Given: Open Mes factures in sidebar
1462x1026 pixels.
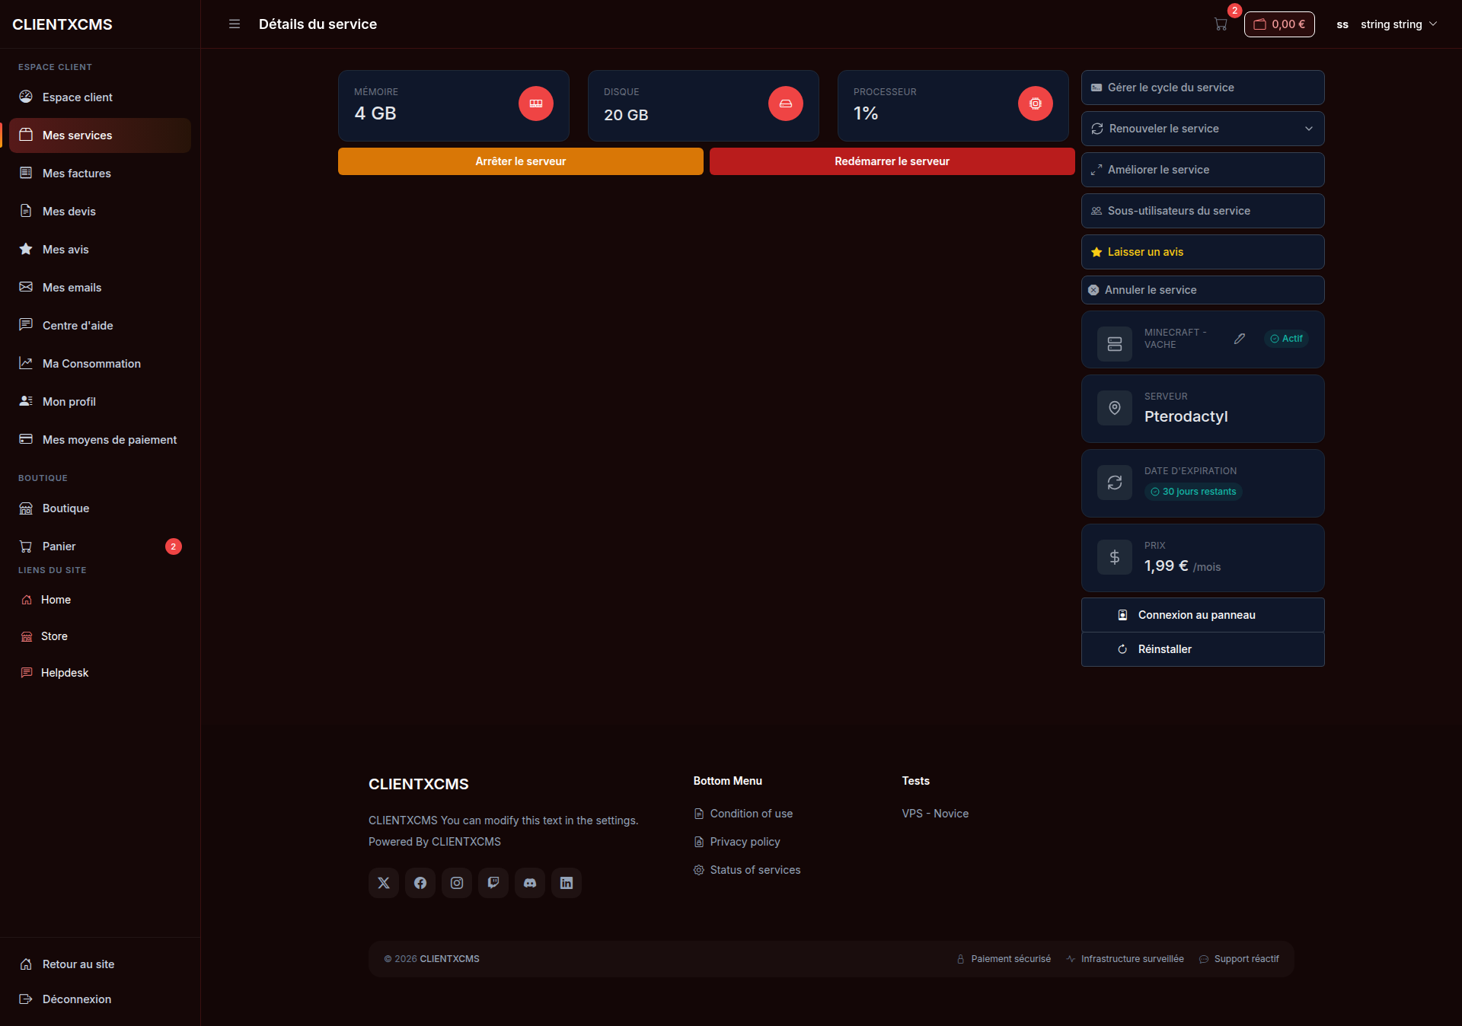Looking at the screenshot, I should click(100, 174).
